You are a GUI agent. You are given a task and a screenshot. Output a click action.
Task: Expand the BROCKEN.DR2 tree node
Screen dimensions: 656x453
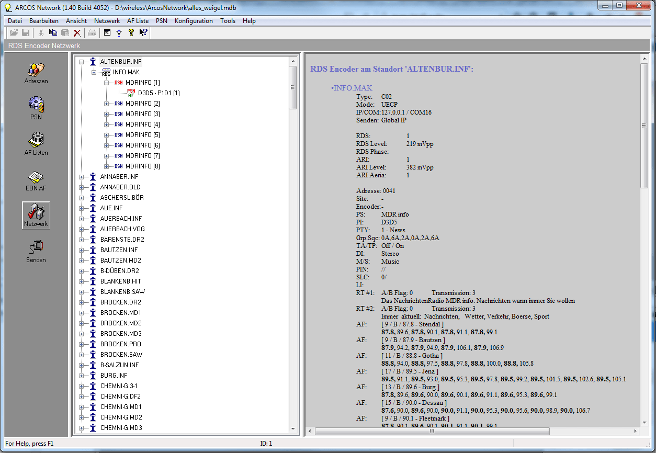click(x=82, y=302)
